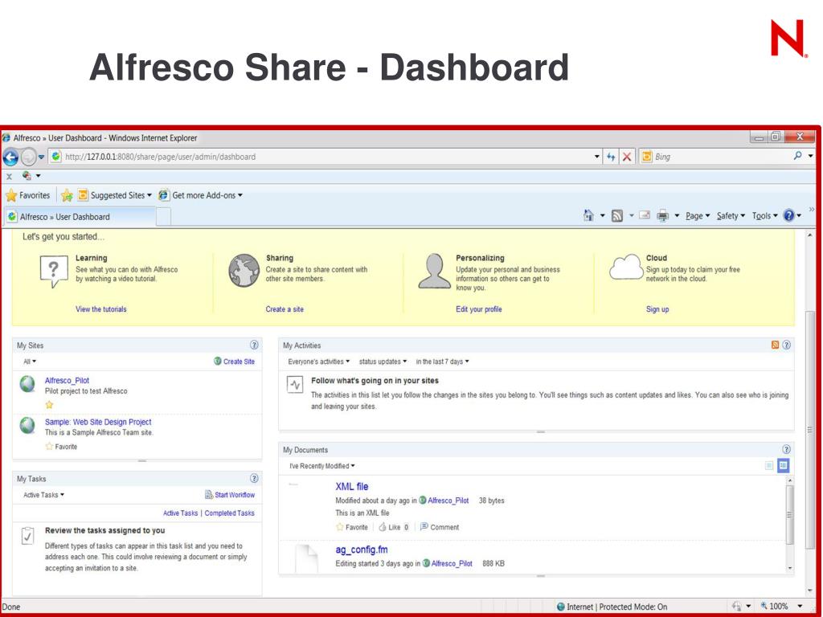This screenshot has height=617, width=823.
Task: Click the View the tutorials link
Action: pyautogui.click(x=100, y=309)
